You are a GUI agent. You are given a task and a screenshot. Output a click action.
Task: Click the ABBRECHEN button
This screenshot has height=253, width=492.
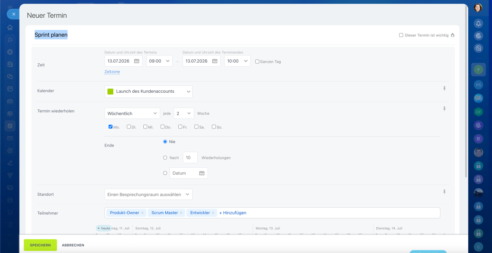(73, 245)
